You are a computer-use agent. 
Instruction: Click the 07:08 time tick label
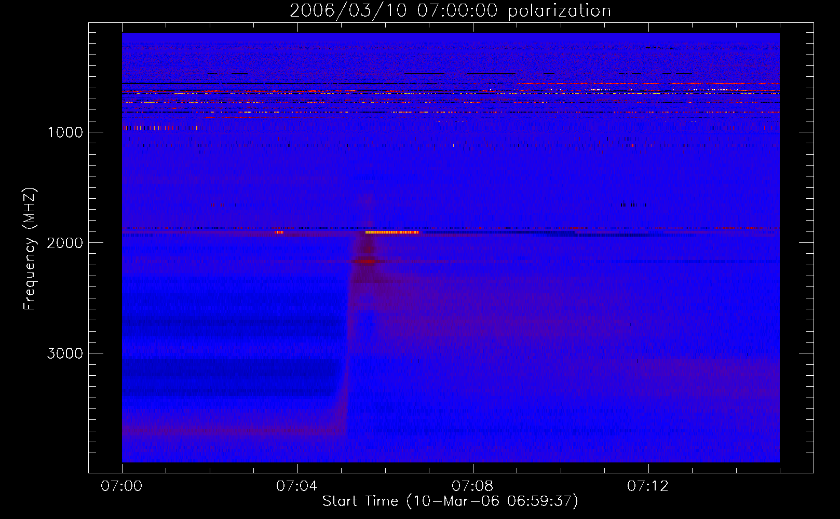click(x=472, y=486)
